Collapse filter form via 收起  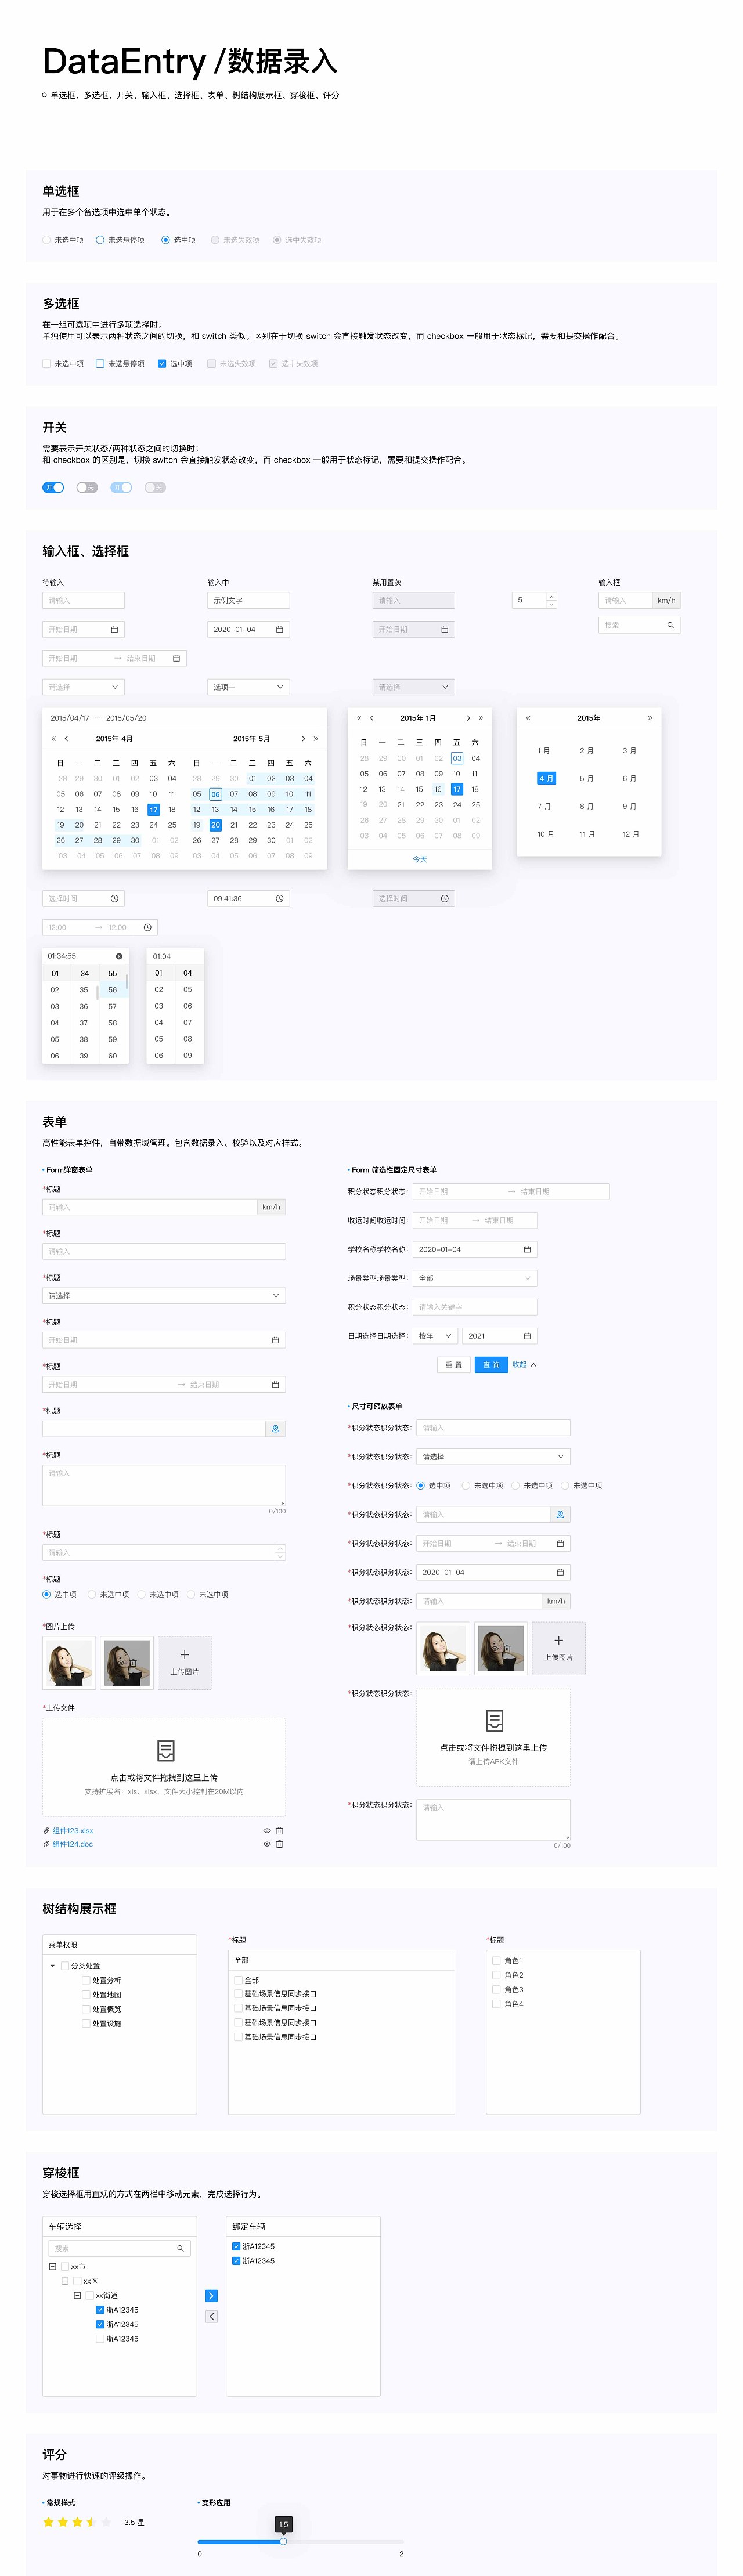coord(524,1364)
